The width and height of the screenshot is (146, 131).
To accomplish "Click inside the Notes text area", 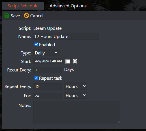I will pyautogui.click(x=77, y=112).
